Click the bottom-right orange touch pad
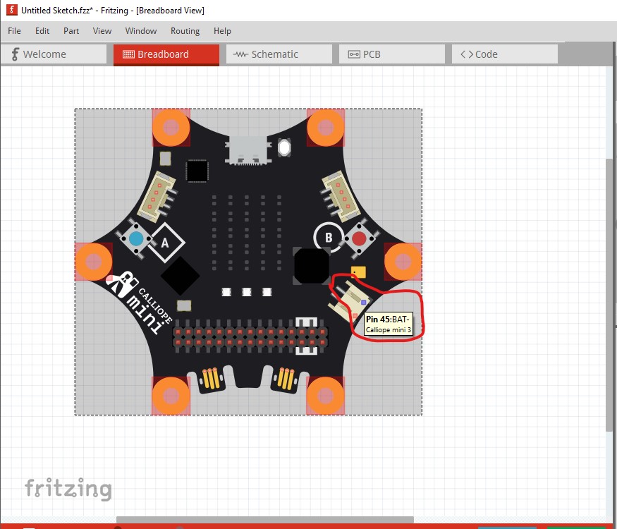The height and width of the screenshot is (529, 617). coord(325,396)
